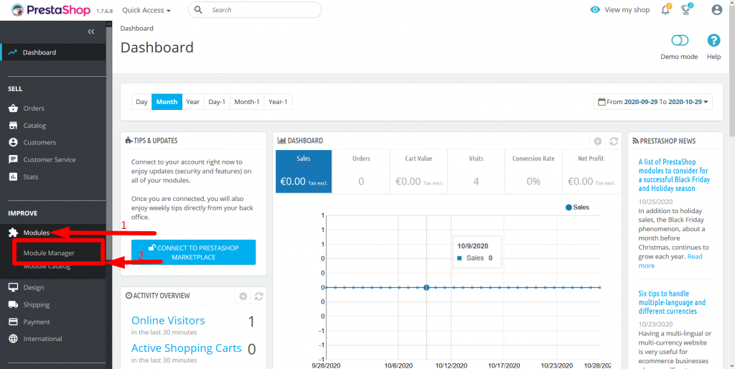Collapse the sidebar with double chevron icon
This screenshot has height=369, width=735.
(91, 32)
